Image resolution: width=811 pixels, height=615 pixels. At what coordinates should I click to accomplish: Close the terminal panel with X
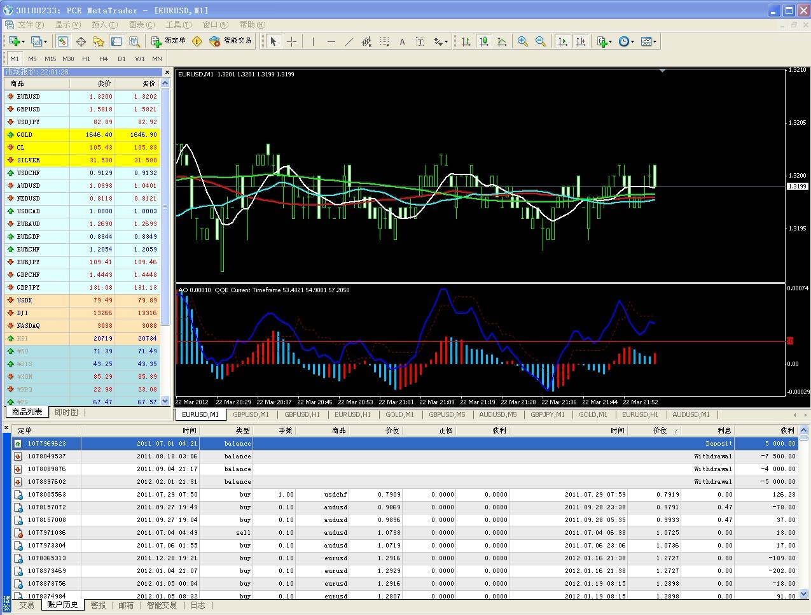(7, 428)
